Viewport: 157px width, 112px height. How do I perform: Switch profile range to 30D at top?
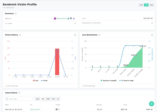pyautogui.click(x=152, y=5)
